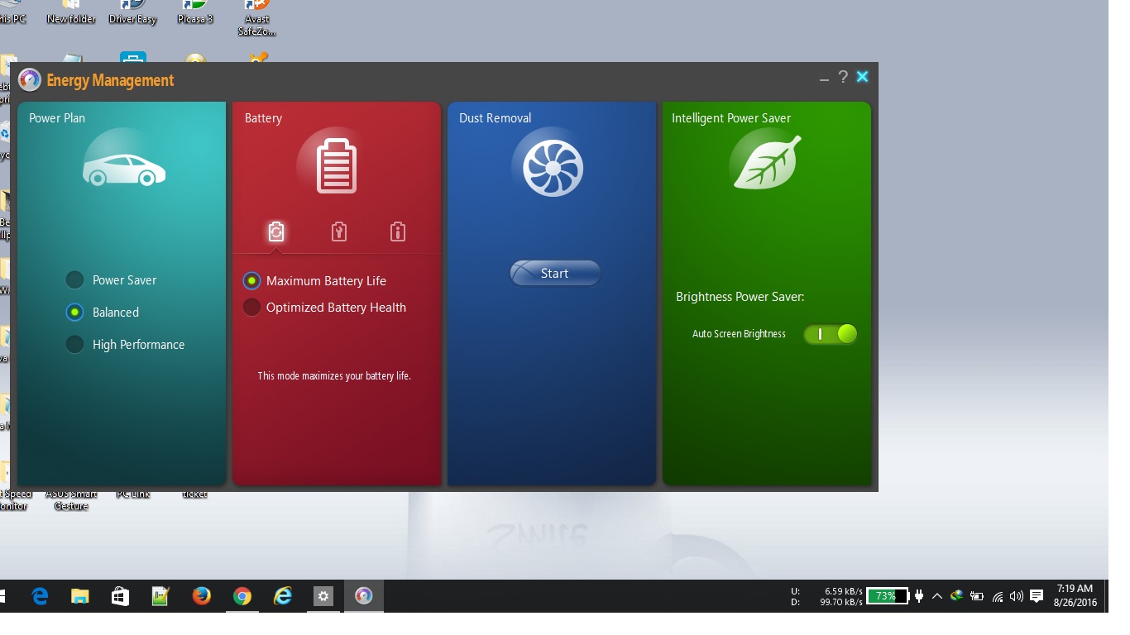Click the large Battery icon
Viewport: 1130px width, 635px height.
(x=336, y=166)
